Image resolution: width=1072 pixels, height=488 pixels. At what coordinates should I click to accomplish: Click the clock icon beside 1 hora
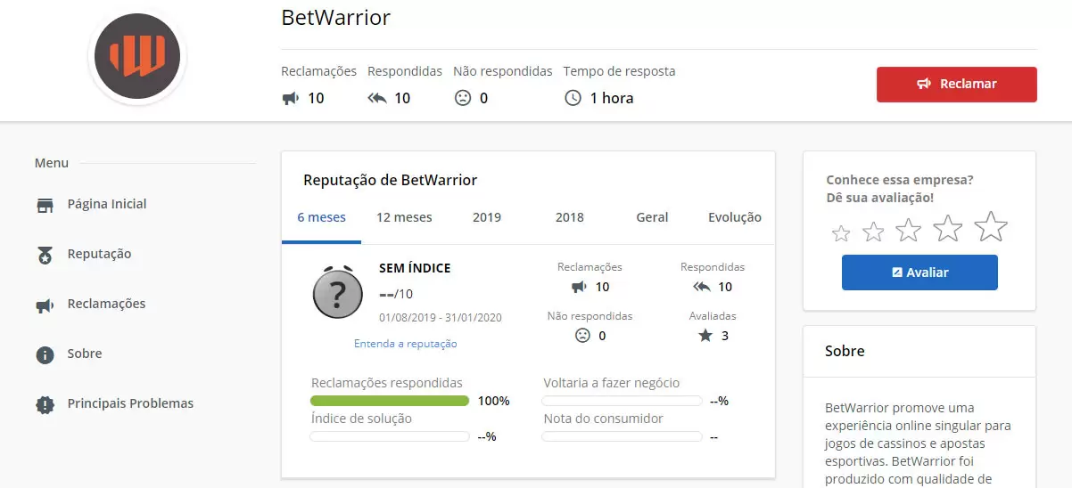coord(573,98)
